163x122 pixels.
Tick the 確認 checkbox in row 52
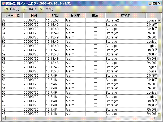click(x=95, y=84)
